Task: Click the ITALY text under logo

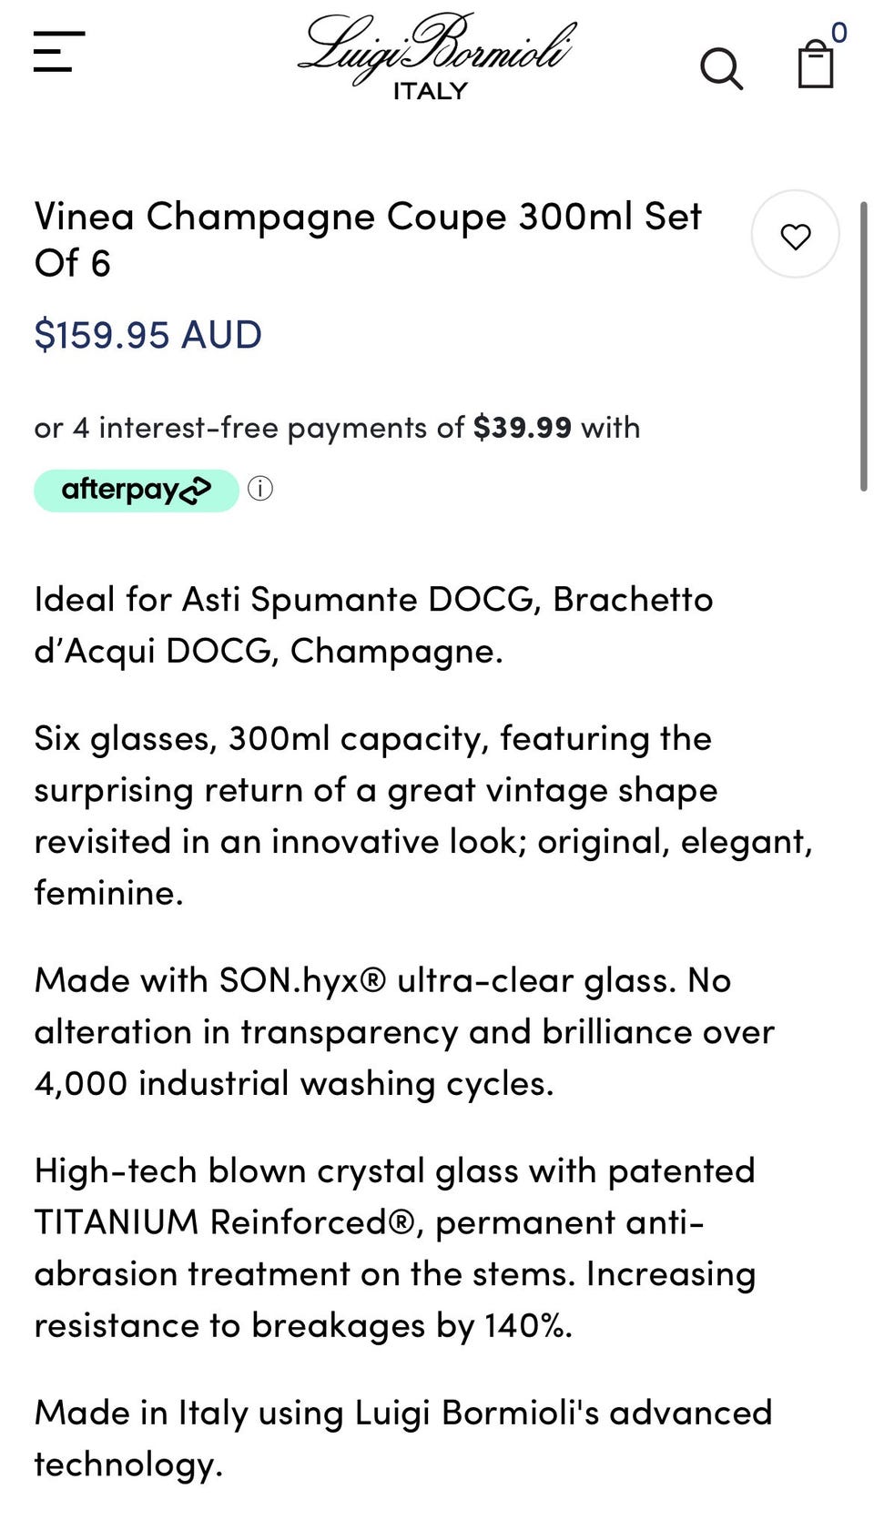Action: point(430,91)
